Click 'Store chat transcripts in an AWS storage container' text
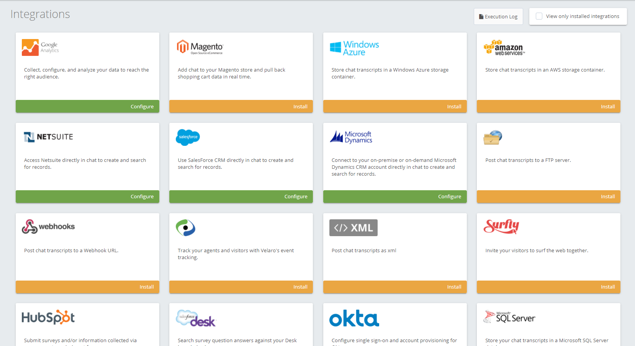This screenshot has width=635, height=346. [545, 70]
